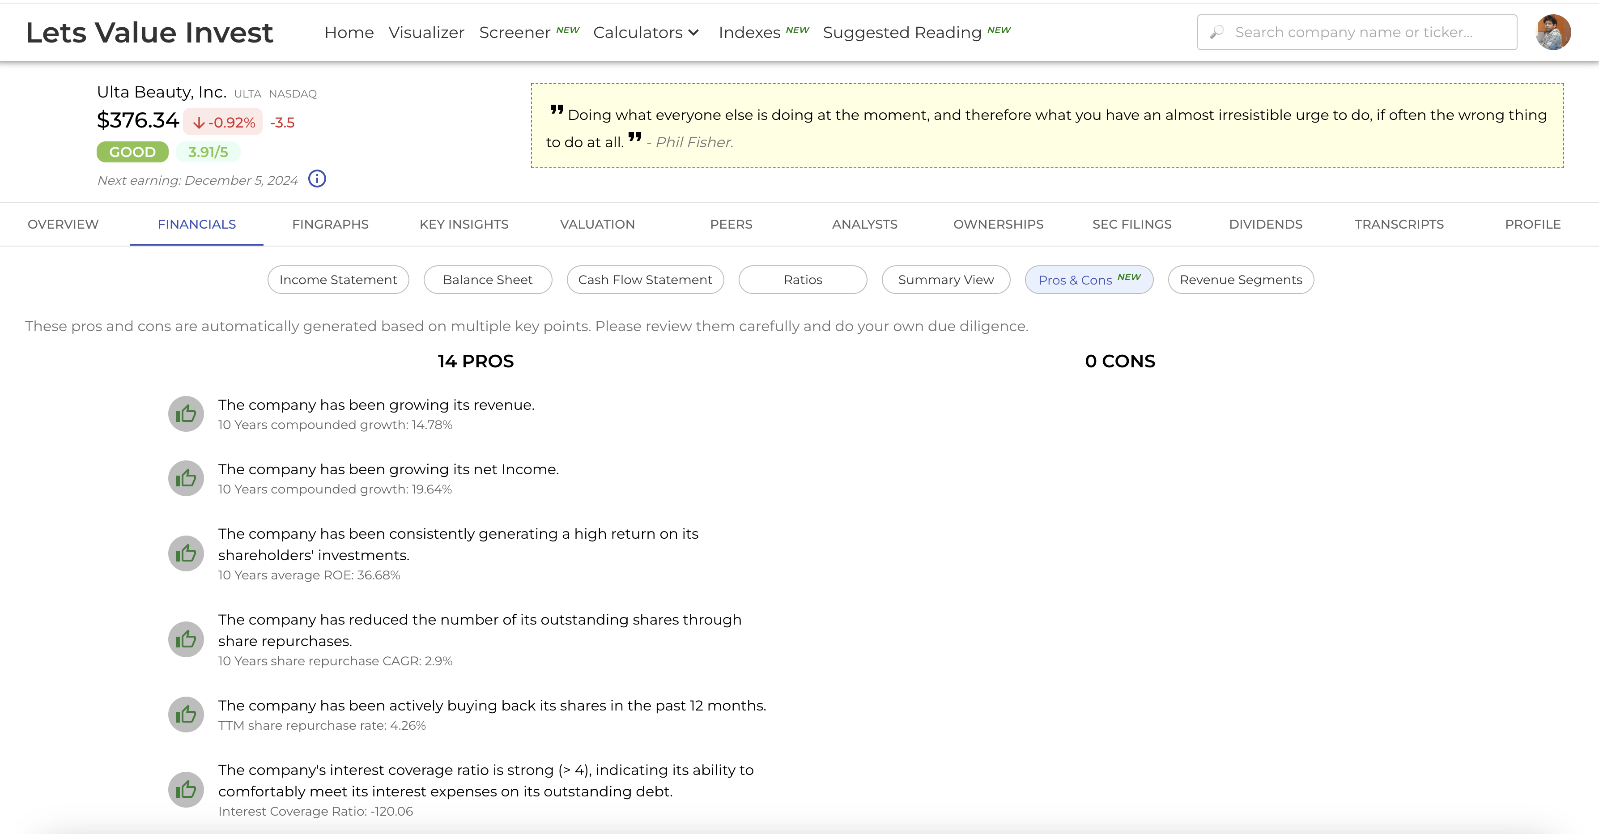
Task: Click thumbs-up icon for growing net income
Action: tap(186, 478)
